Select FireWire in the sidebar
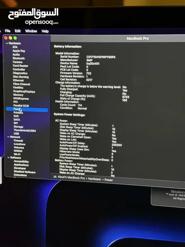 (x=18, y=87)
